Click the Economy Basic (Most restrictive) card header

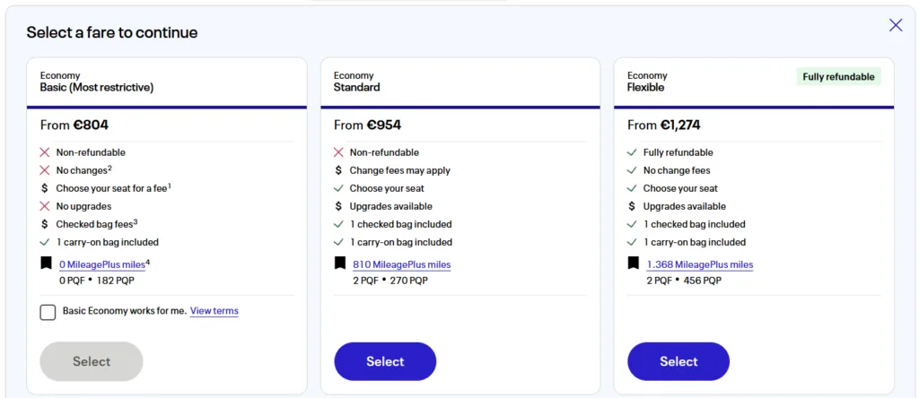pyautogui.click(x=167, y=82)
